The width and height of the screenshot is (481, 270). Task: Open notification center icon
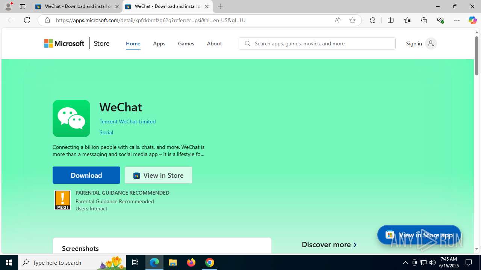[469, 262]
